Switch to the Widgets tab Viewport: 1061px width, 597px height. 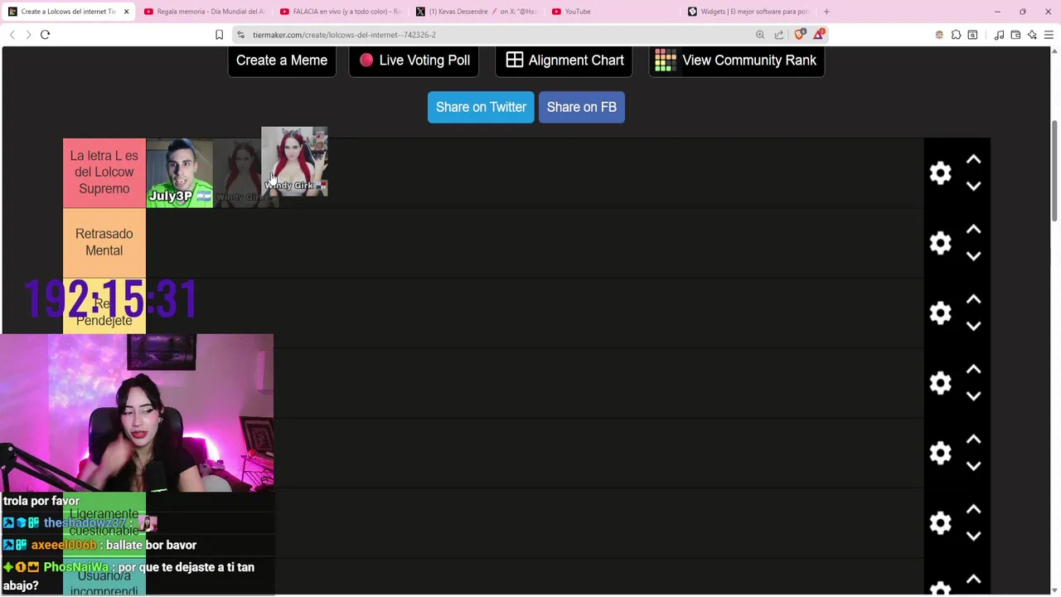750,12
